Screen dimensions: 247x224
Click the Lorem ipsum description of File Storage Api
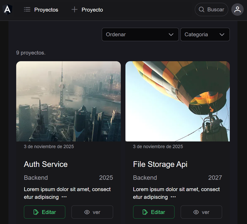click(176, 193)
